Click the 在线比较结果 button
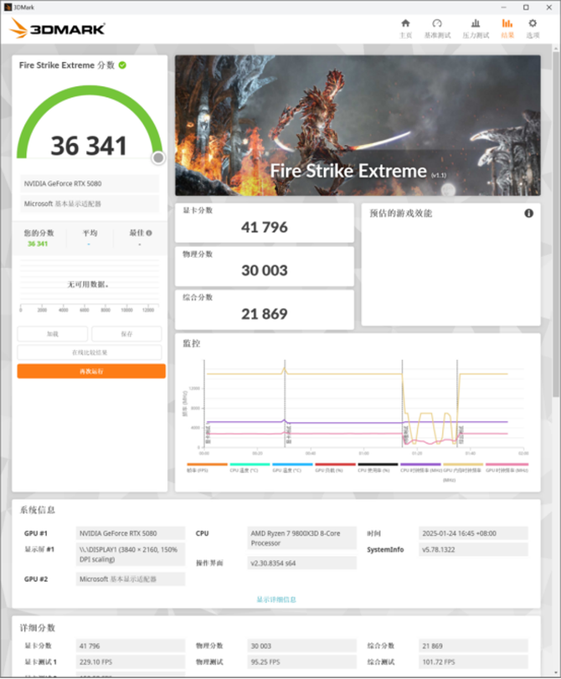The height and width of the screenshot is (679, 561). click(90, 352)
